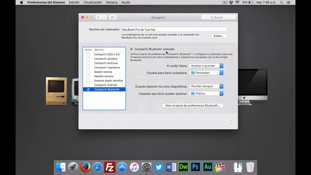The width and height of the screenshot is (311, 175).
Task: Open Adobe Audition from dock
Action: click(x=207, y=167)
